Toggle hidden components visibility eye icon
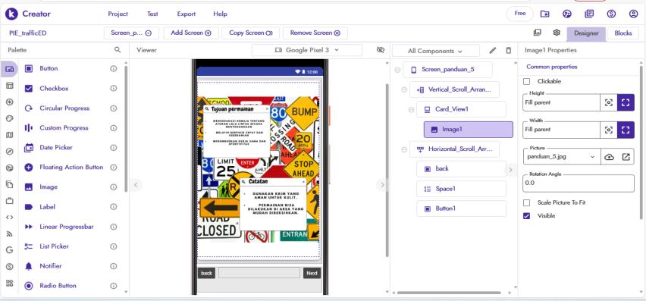The height and width of the screenshot is (301, 646). tap(381, 50)
